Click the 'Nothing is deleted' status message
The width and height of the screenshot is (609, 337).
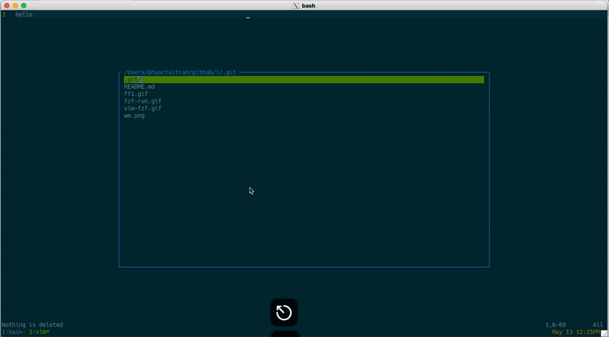point(32,325)
